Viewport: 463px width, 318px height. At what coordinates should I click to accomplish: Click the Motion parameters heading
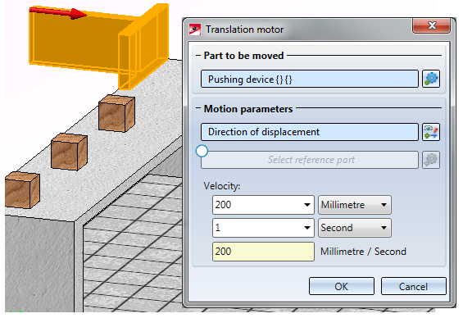[x=248, y=109]
